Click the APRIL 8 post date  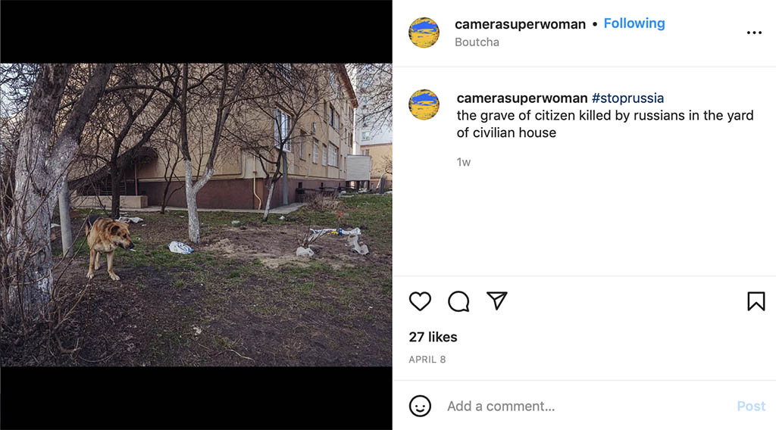pyautogui.click(x=427, y=360)
